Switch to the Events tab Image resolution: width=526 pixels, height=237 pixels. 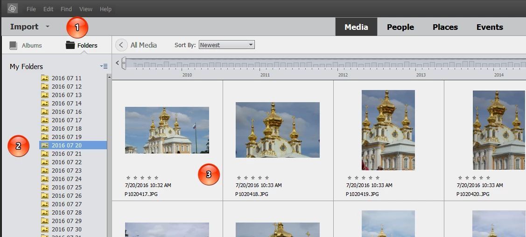click(x=490, y=27)
